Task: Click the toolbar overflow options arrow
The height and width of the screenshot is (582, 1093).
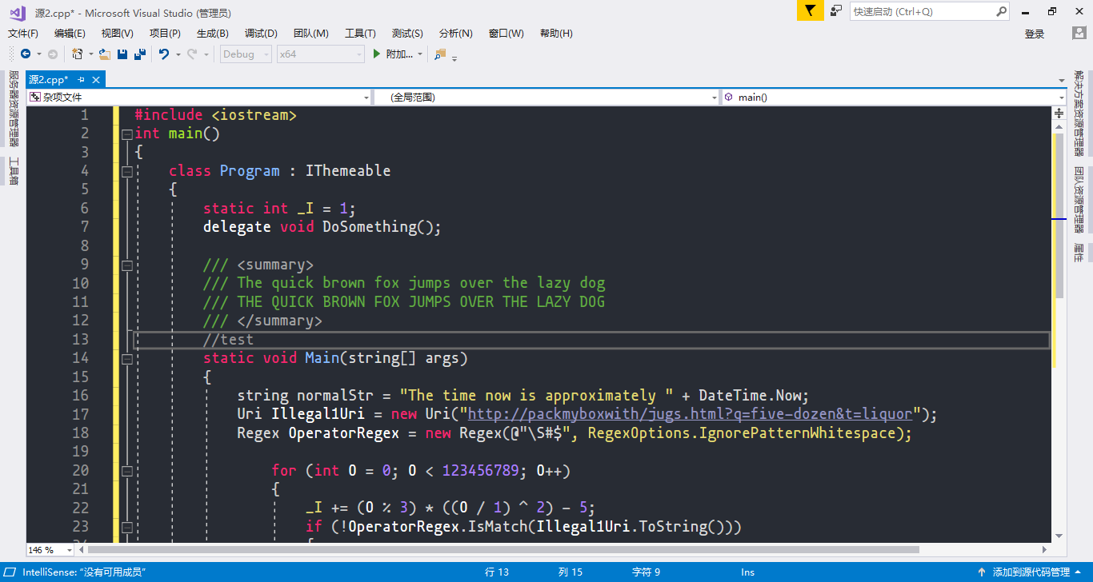Action: [455, 58]
